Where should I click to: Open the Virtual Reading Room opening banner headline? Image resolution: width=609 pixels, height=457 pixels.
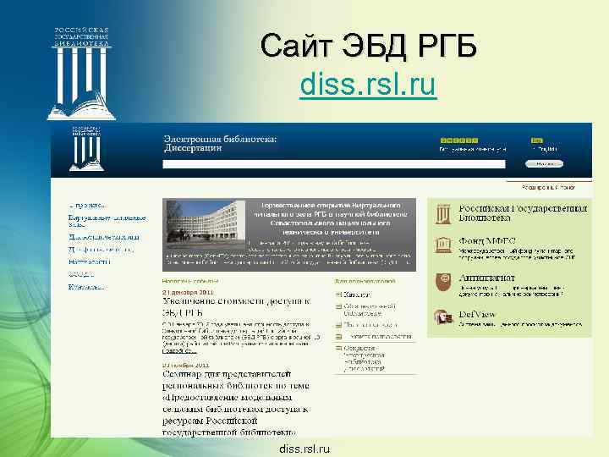point(330,218)
